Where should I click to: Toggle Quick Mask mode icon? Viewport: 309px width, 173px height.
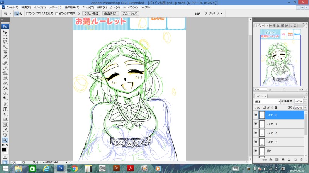[x=5, y=157]
